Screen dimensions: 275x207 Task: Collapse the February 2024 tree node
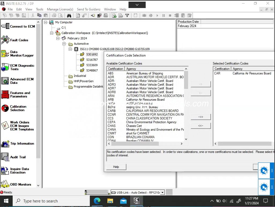click(58, 38)
